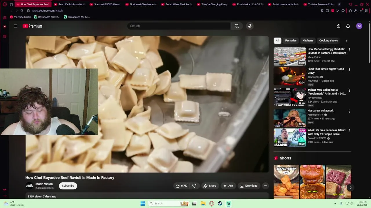
Task: Show more filter chips with right arrow
Action: (x=346, y=41)
